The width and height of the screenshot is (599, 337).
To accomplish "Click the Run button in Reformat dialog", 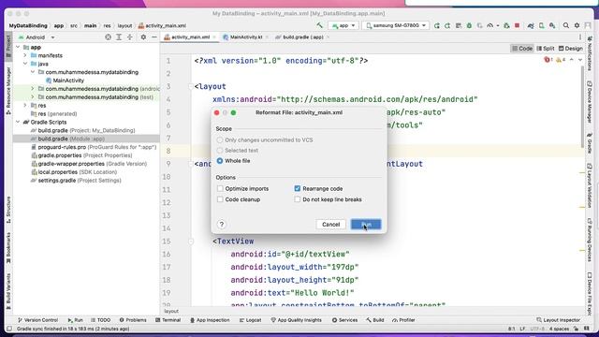I will 366,225.
